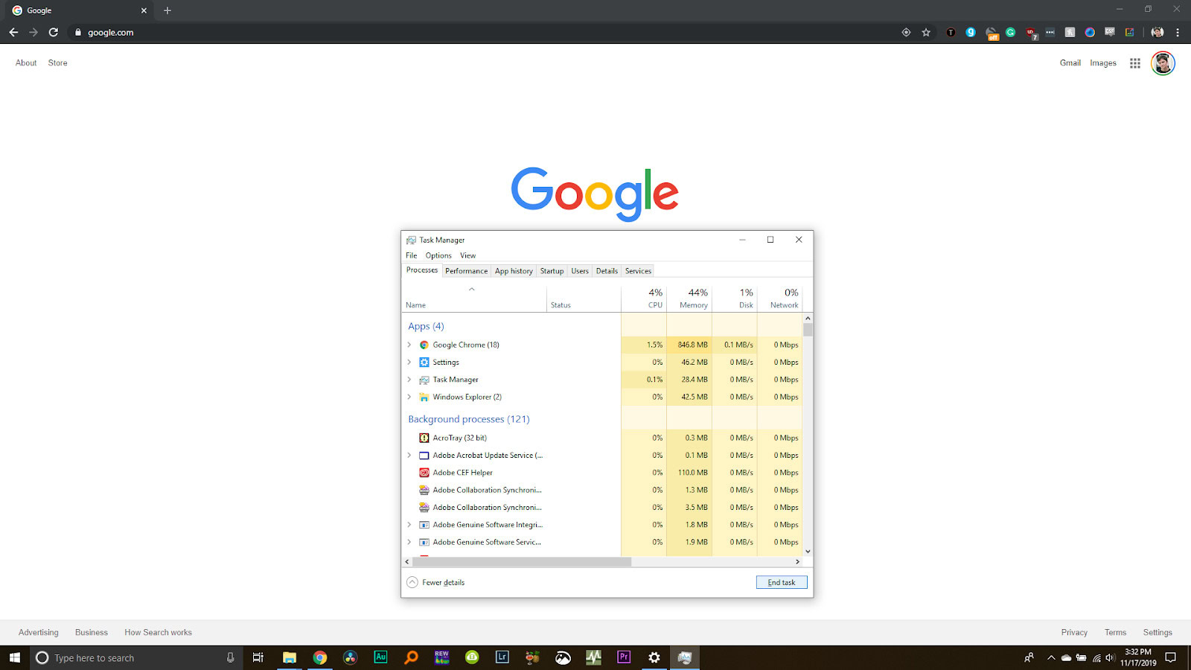Sort processes by the Memory column
This screenshot has width=1191, height=670.
pos(689,298)
